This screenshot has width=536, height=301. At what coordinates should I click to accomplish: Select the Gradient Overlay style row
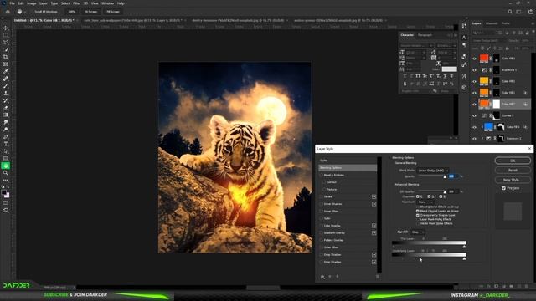click(348, 232)
